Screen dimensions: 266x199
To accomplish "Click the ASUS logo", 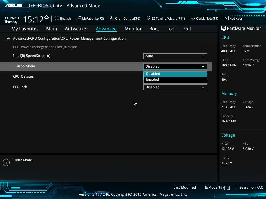I will click(14, 6).
